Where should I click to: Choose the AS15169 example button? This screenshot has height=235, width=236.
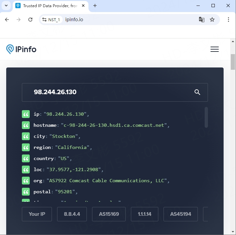point(109,214)
